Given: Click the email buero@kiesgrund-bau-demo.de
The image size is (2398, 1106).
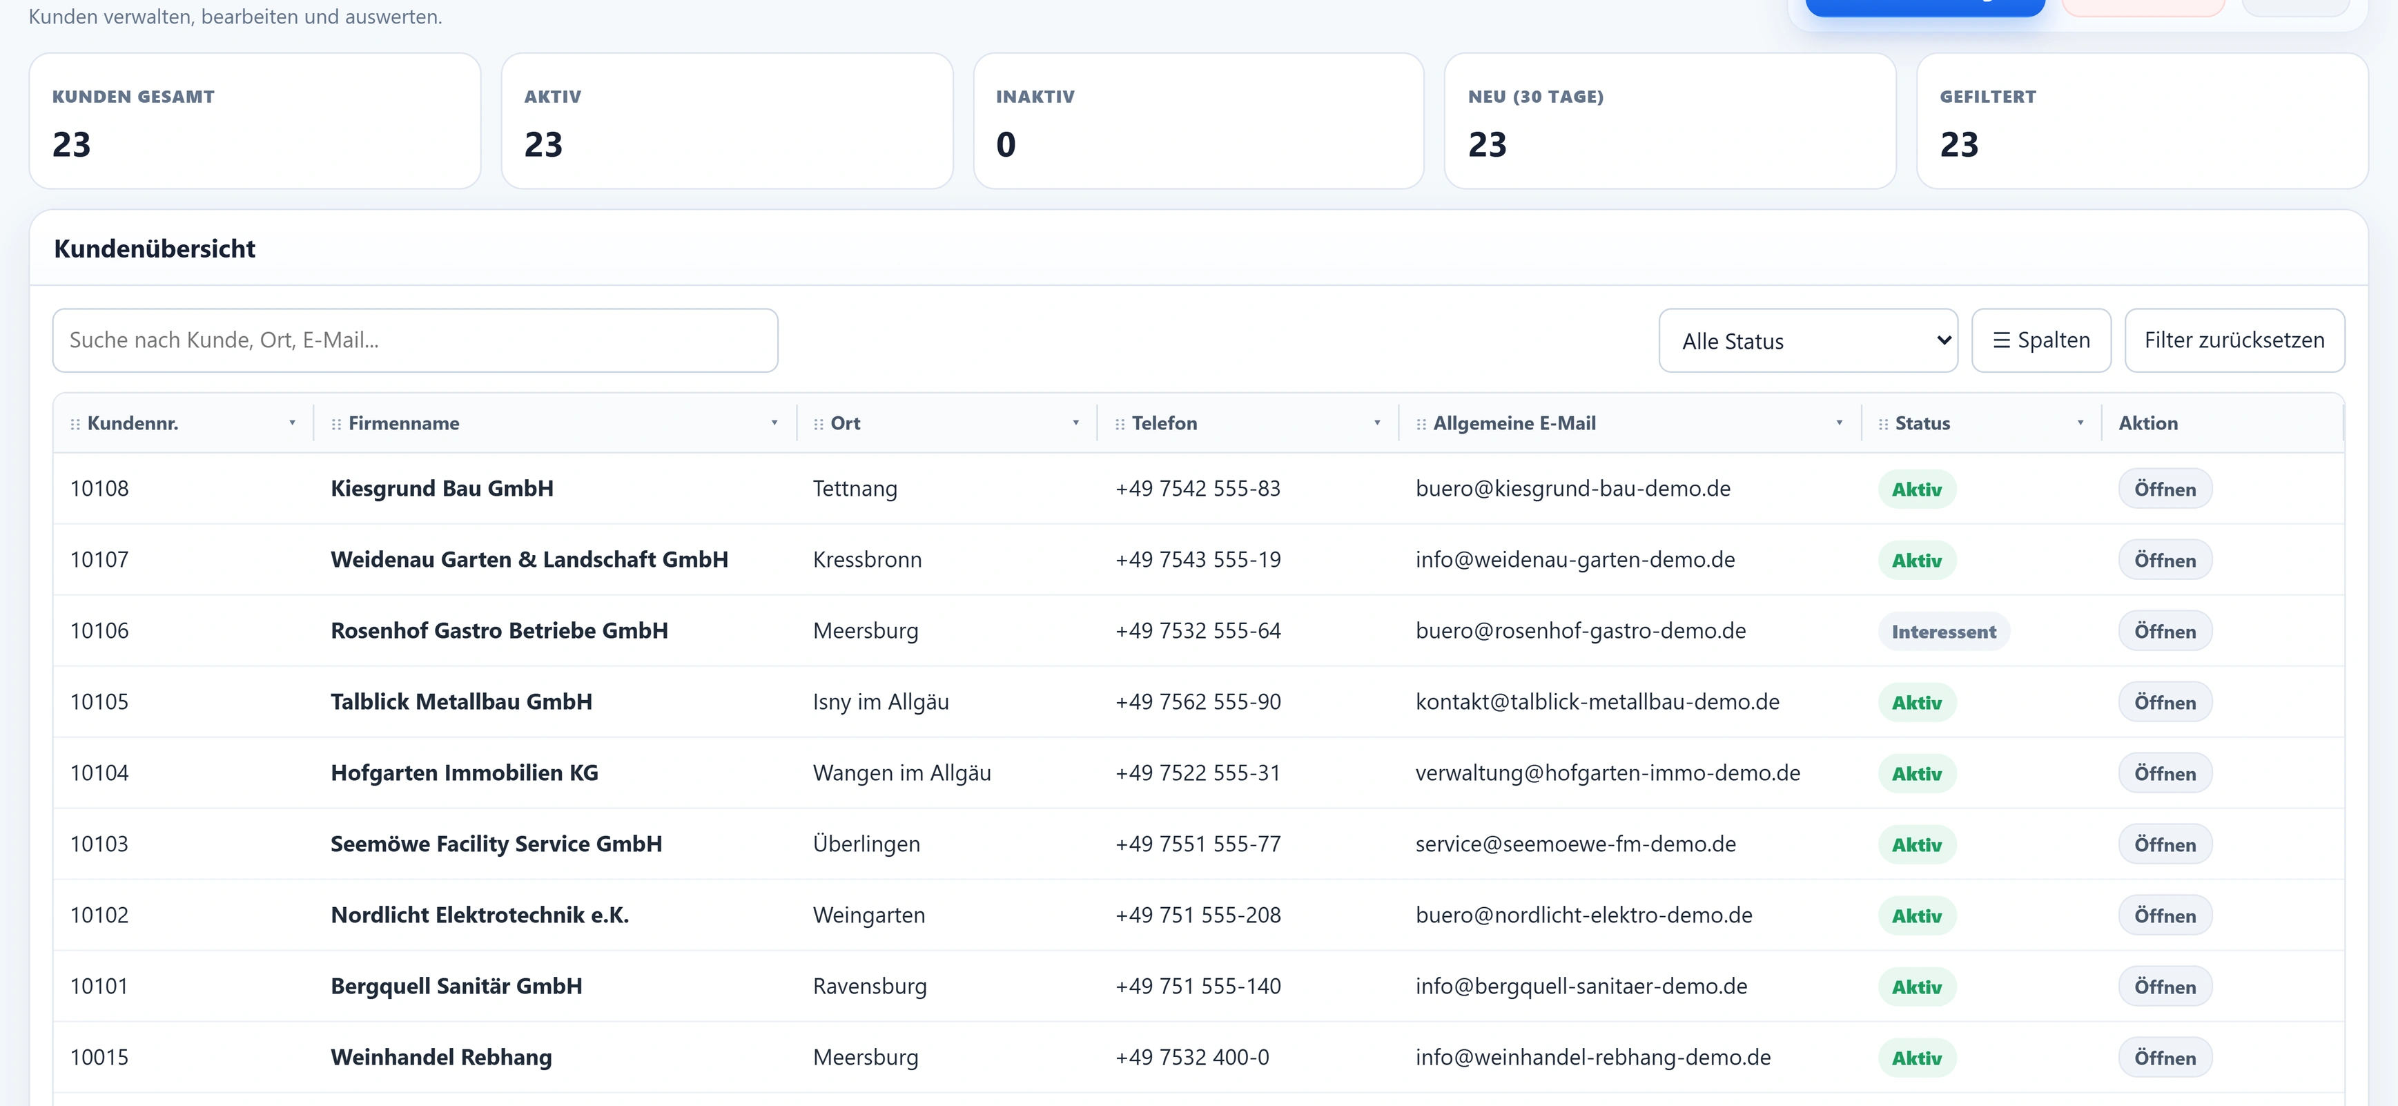Looking at the screenshot, I should pos(1573,489).
